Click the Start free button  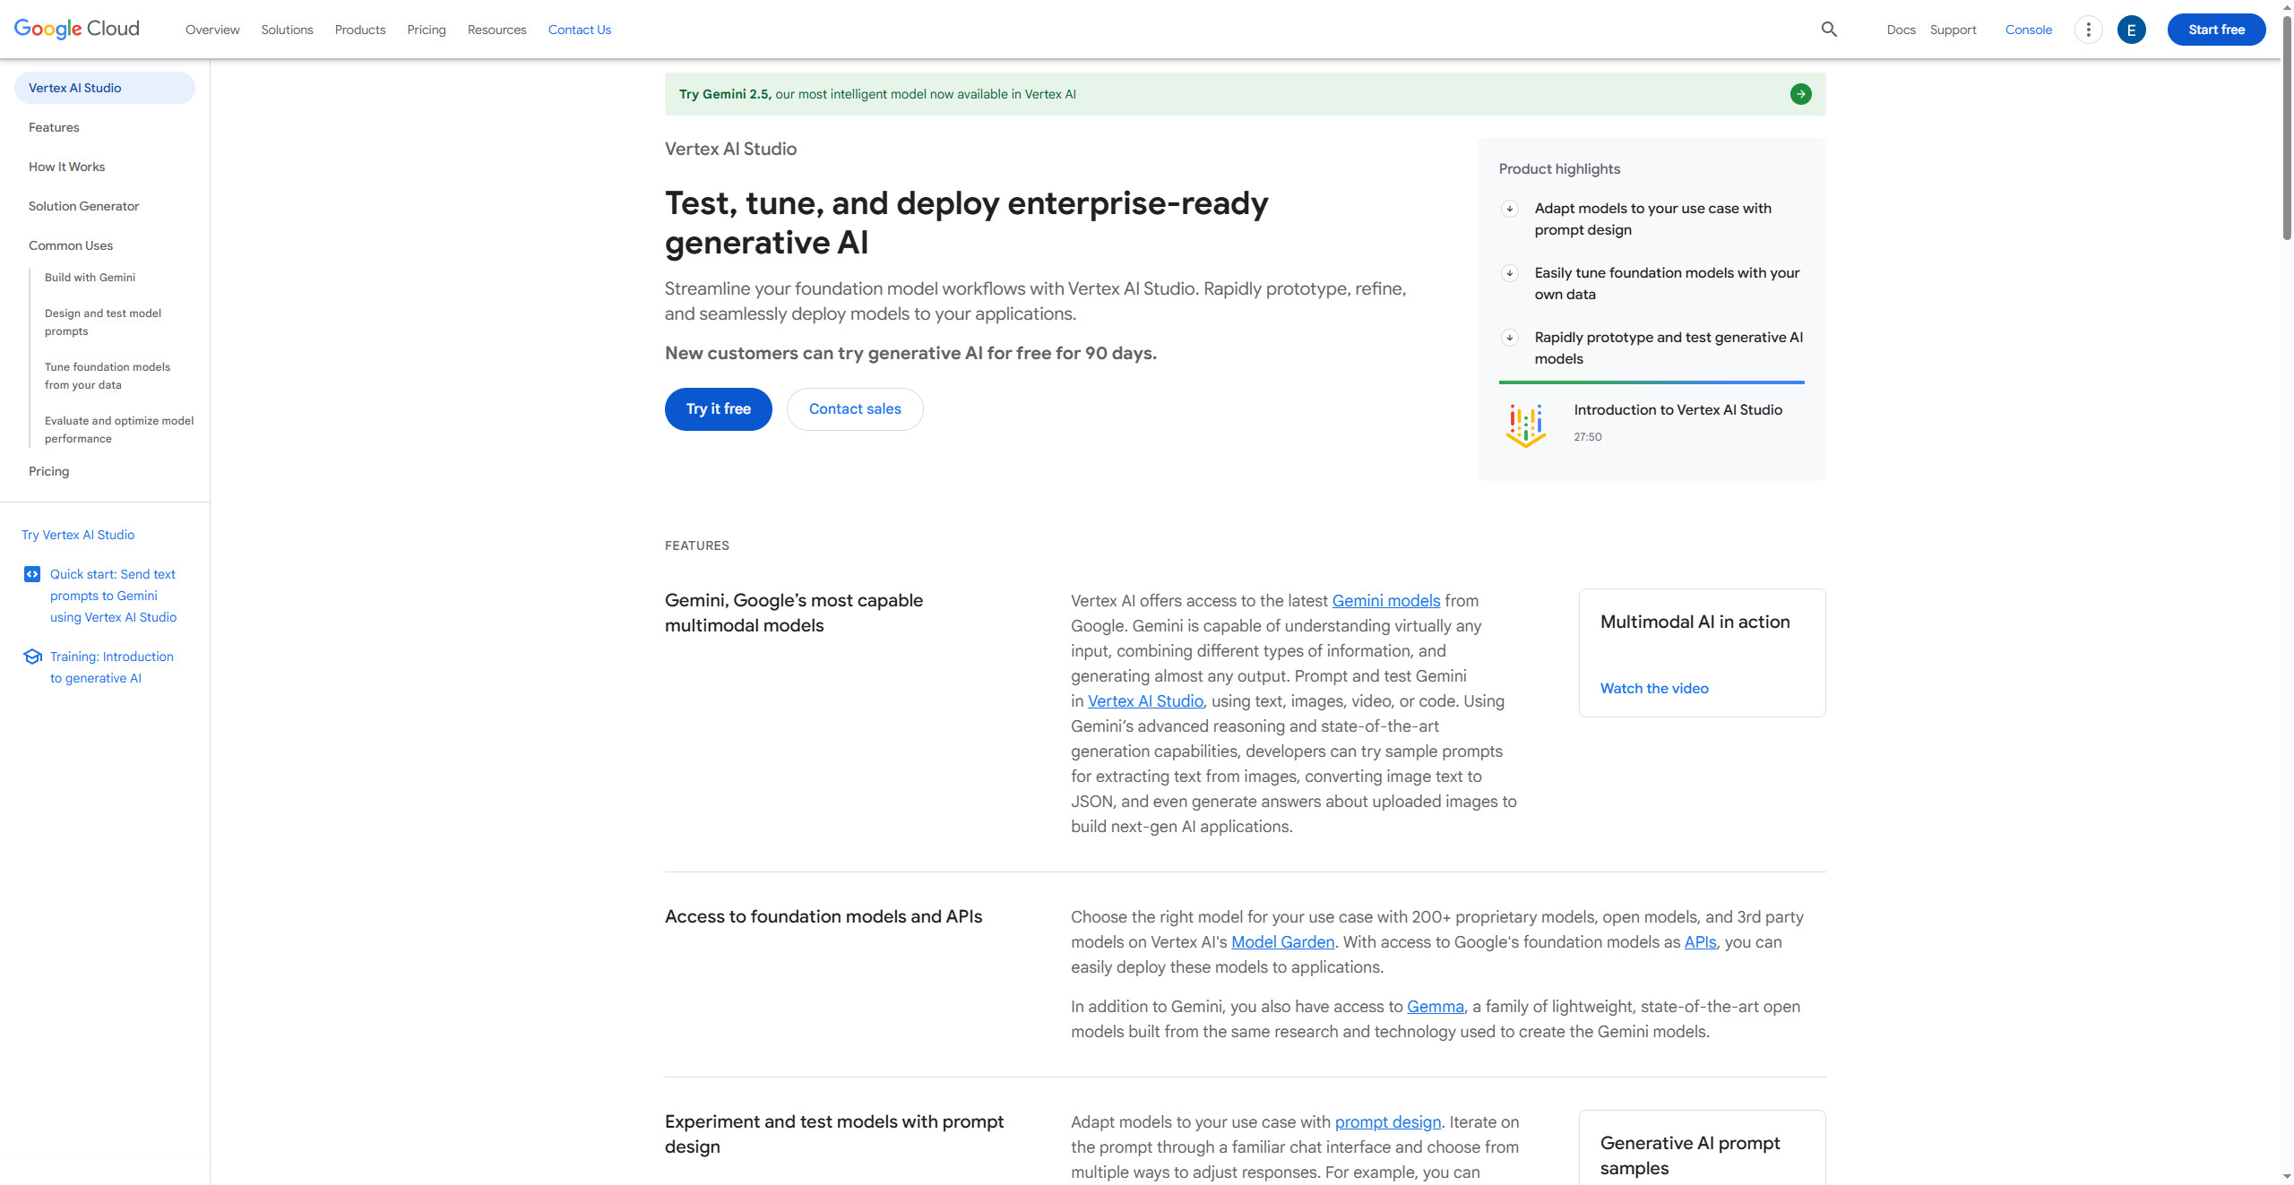pyautogui.click(x=2216, y=30)
